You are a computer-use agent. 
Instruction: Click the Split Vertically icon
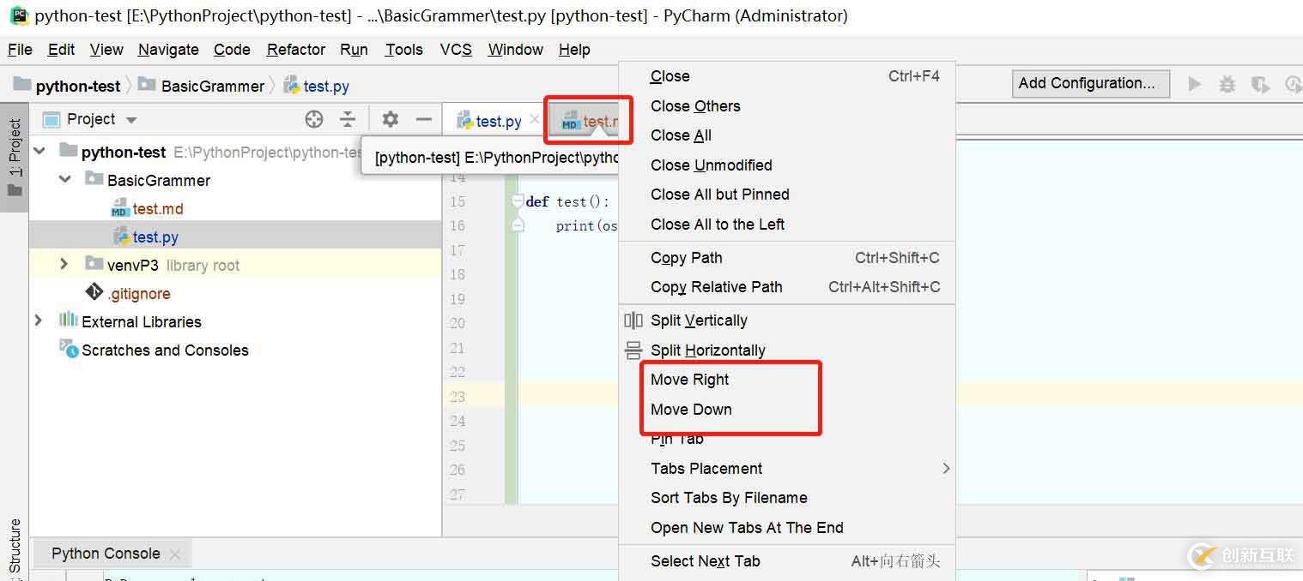[x=633, y=320]
